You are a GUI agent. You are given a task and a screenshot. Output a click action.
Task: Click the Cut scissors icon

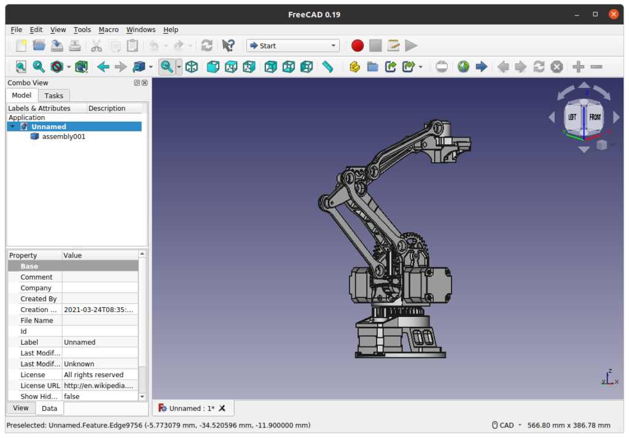coord(96,45)
